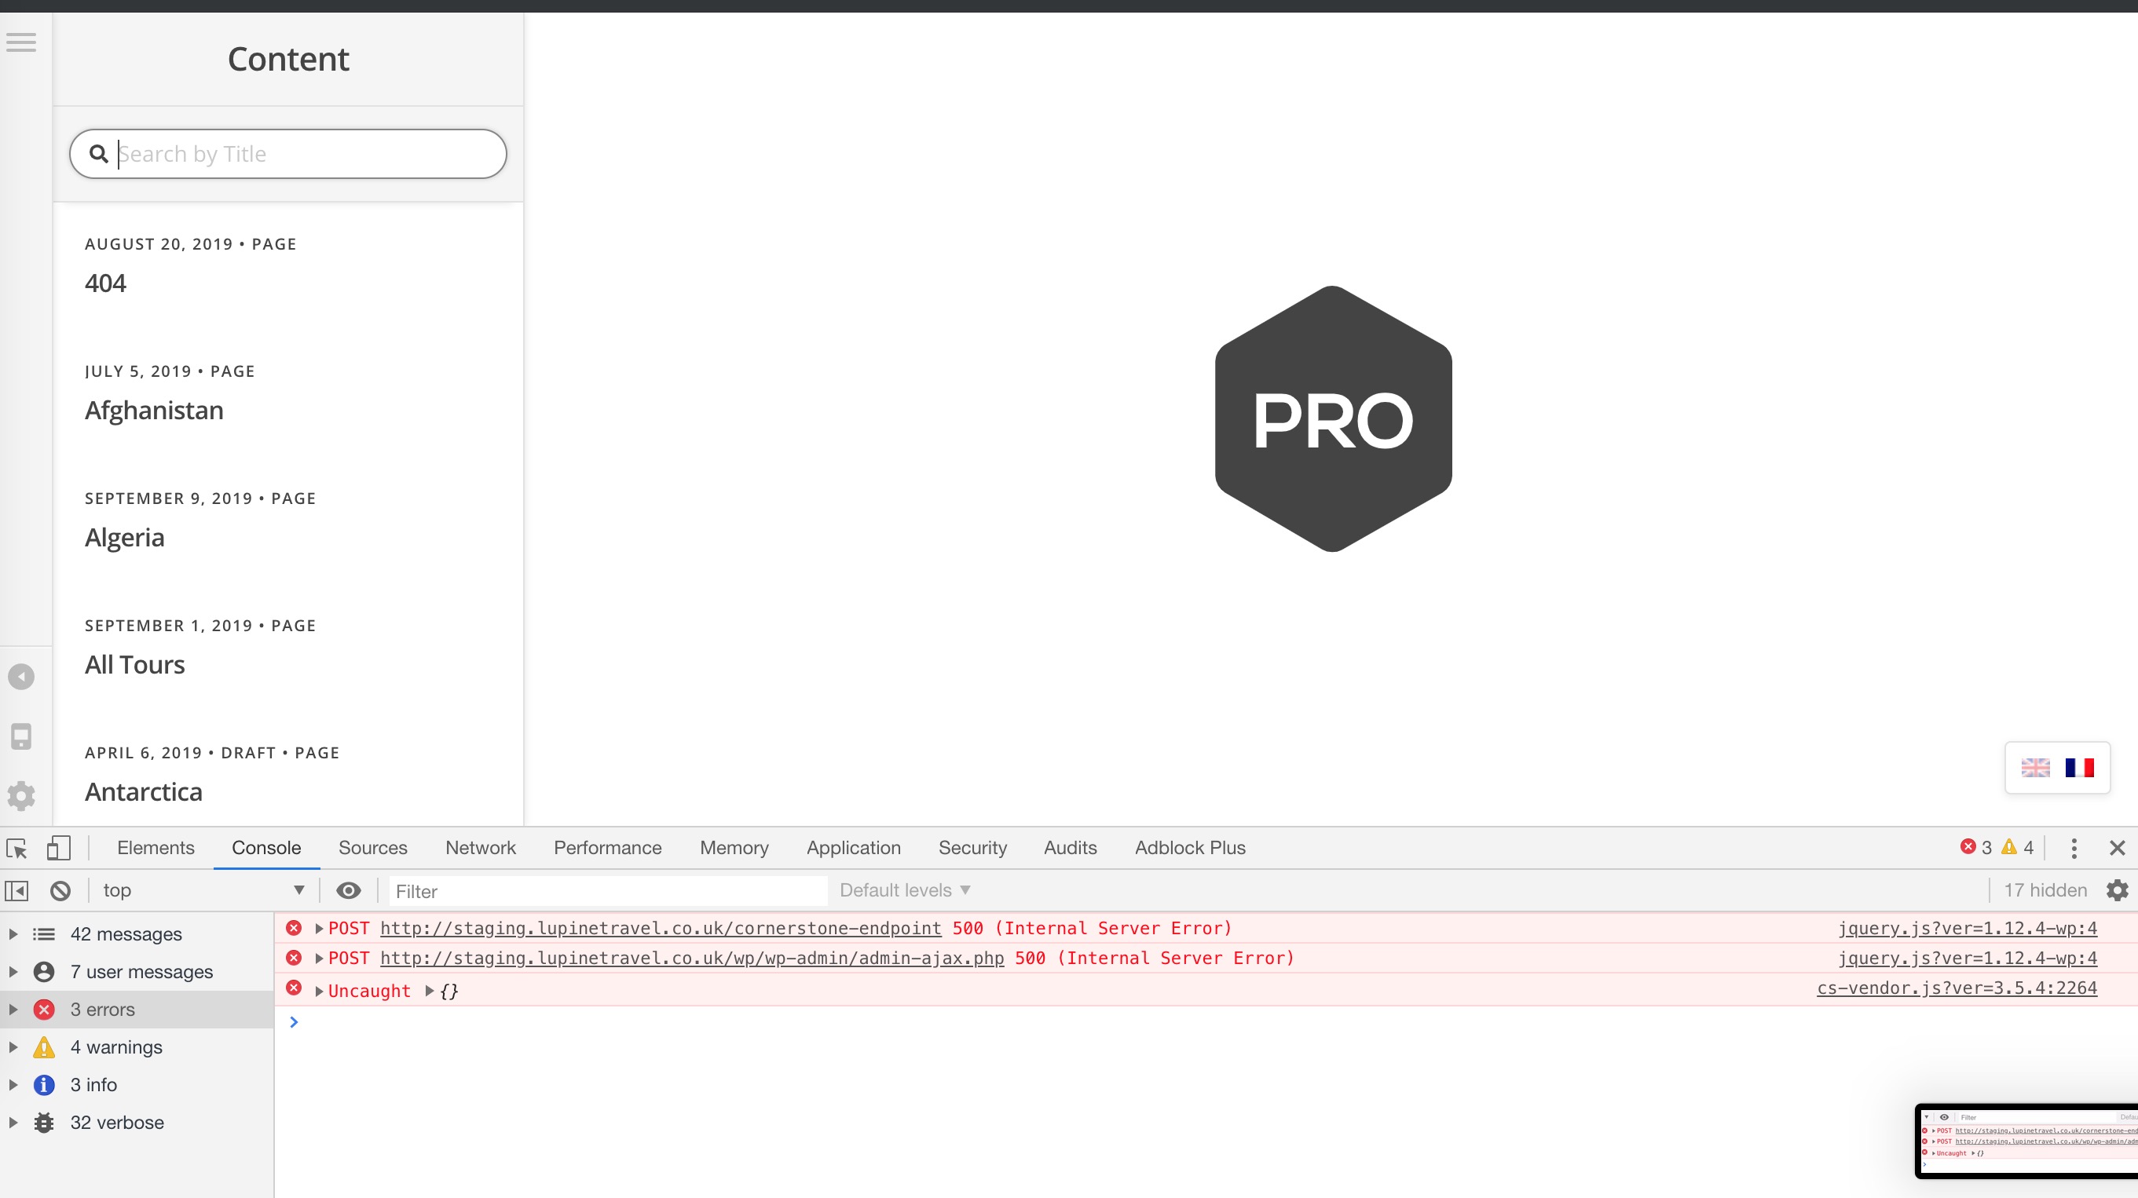This screenshot has height=1198, width=2138.
Task: Click the responsive device preview icon
Action: pyautogui.click(x=20, y=736)
